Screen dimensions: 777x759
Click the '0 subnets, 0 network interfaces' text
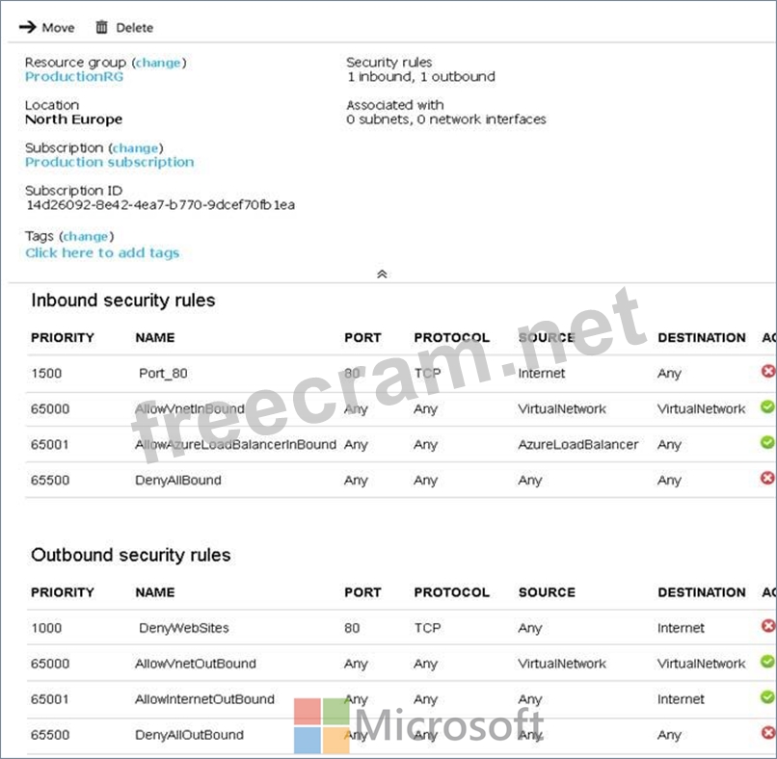click(446, 119)
